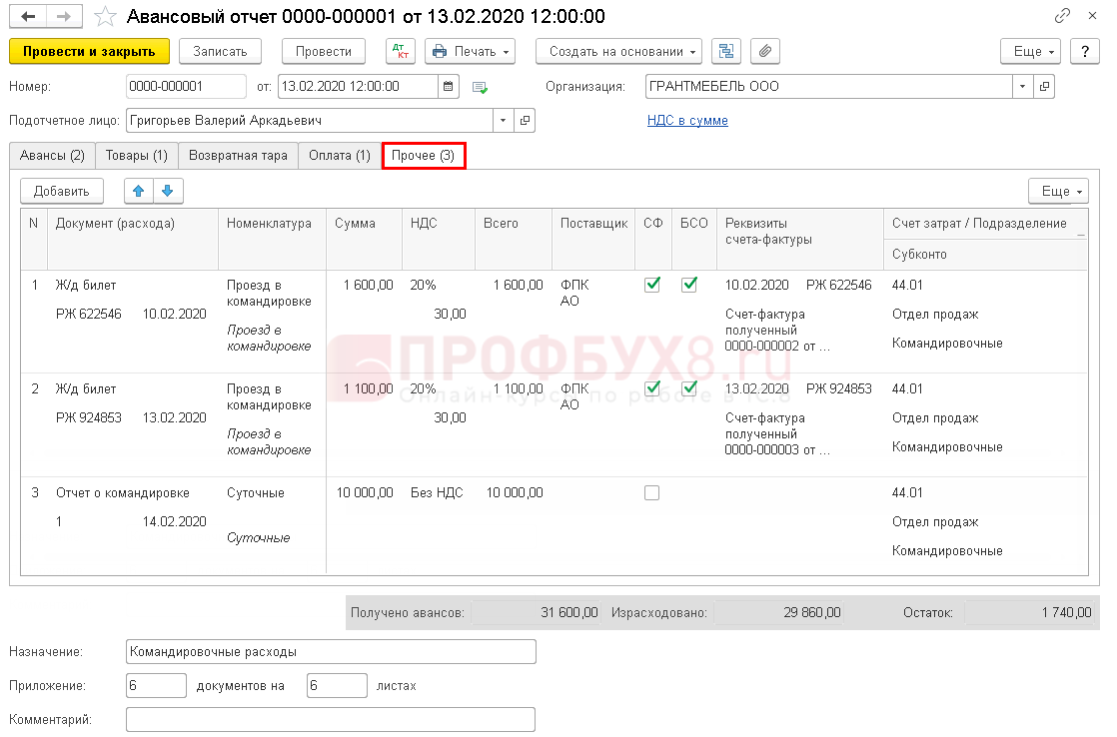The height and width of the screenshot is (737, 1117).
Task: Move row up with the blue arrow
Action: click(139, 191)
